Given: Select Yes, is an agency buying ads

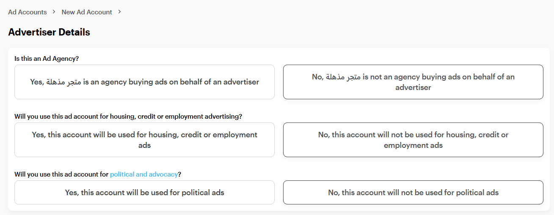Looking at the screenshot, I should pos(144,82).
